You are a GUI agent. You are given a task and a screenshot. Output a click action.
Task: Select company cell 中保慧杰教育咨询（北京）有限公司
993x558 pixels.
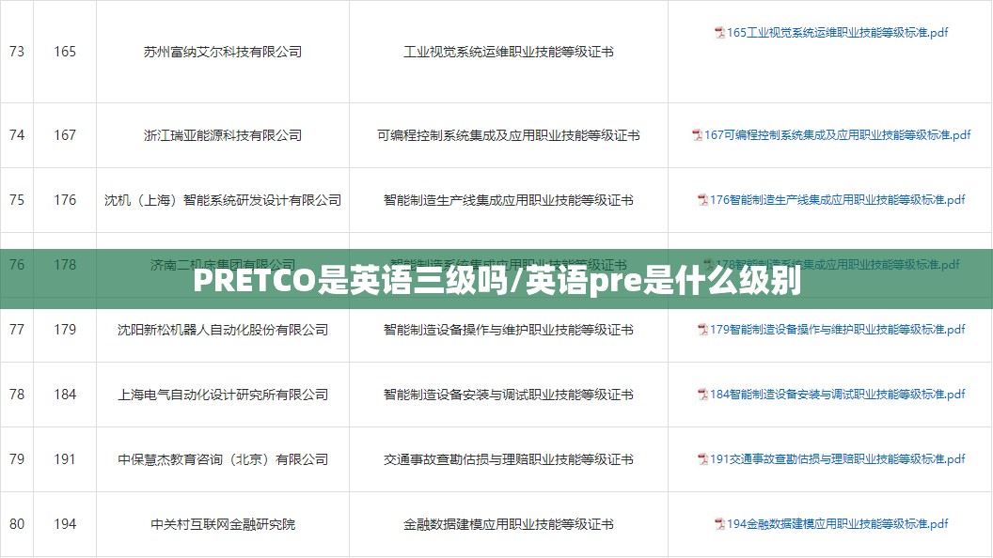pyautogui.click(x=223, y=460)
